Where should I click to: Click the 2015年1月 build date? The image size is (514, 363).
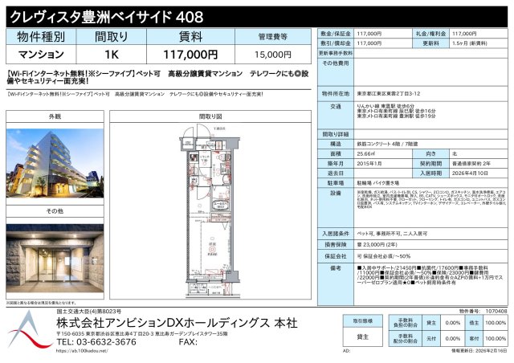[x=369, y=163]
